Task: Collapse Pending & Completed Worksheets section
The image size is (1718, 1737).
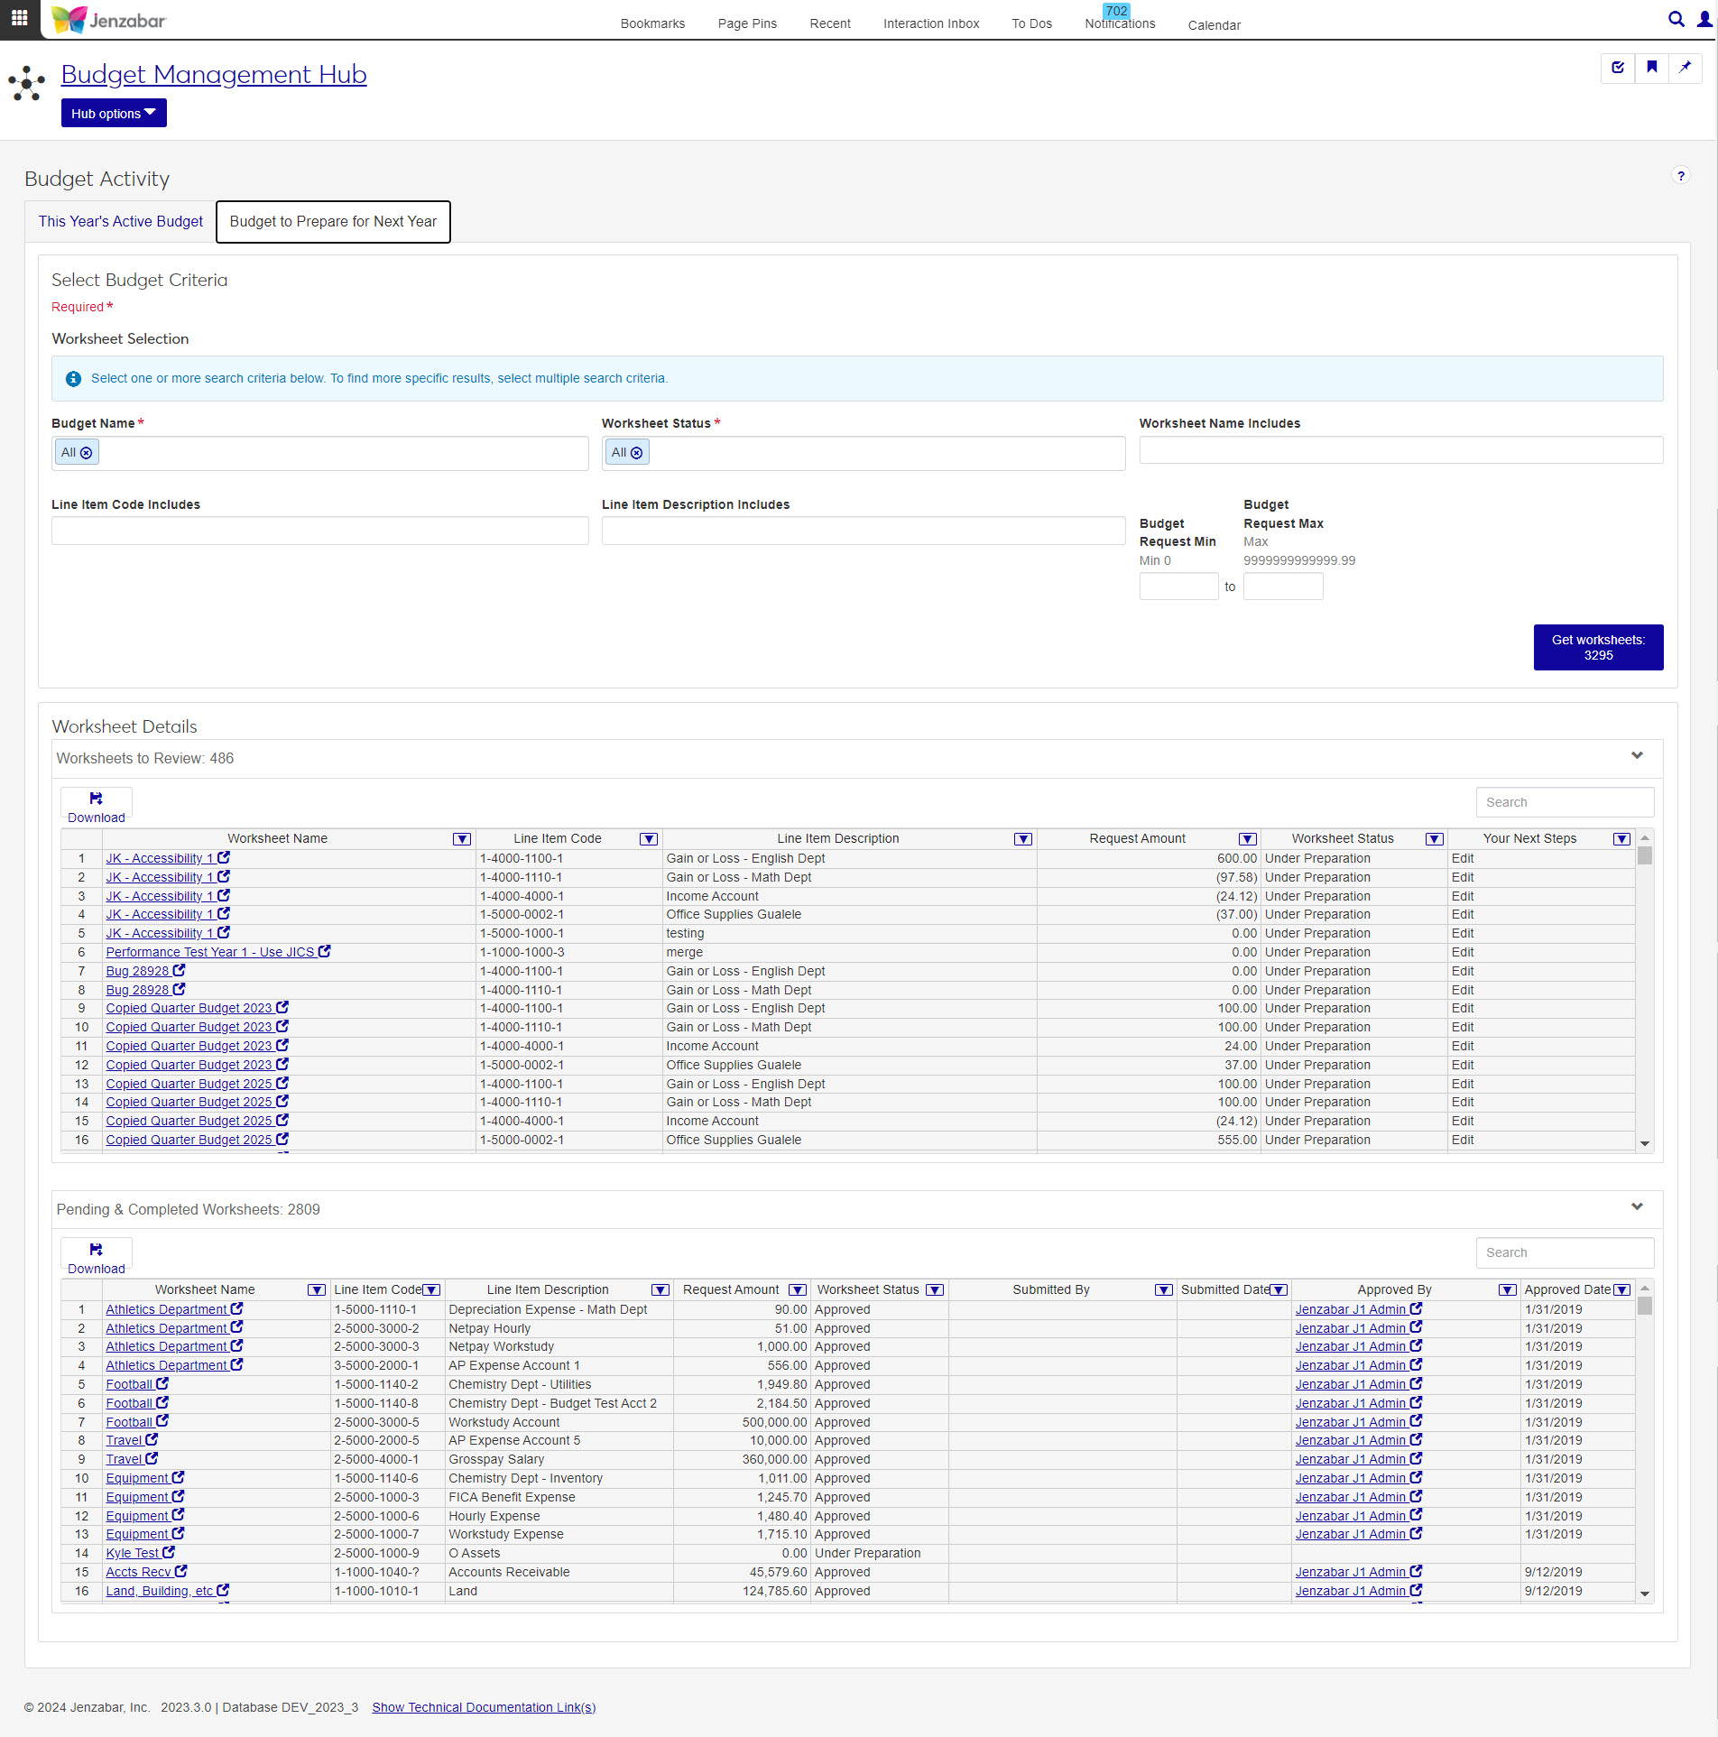Action: [1637, 1207]
